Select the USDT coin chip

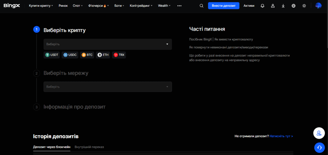click(x=52, y=55)
